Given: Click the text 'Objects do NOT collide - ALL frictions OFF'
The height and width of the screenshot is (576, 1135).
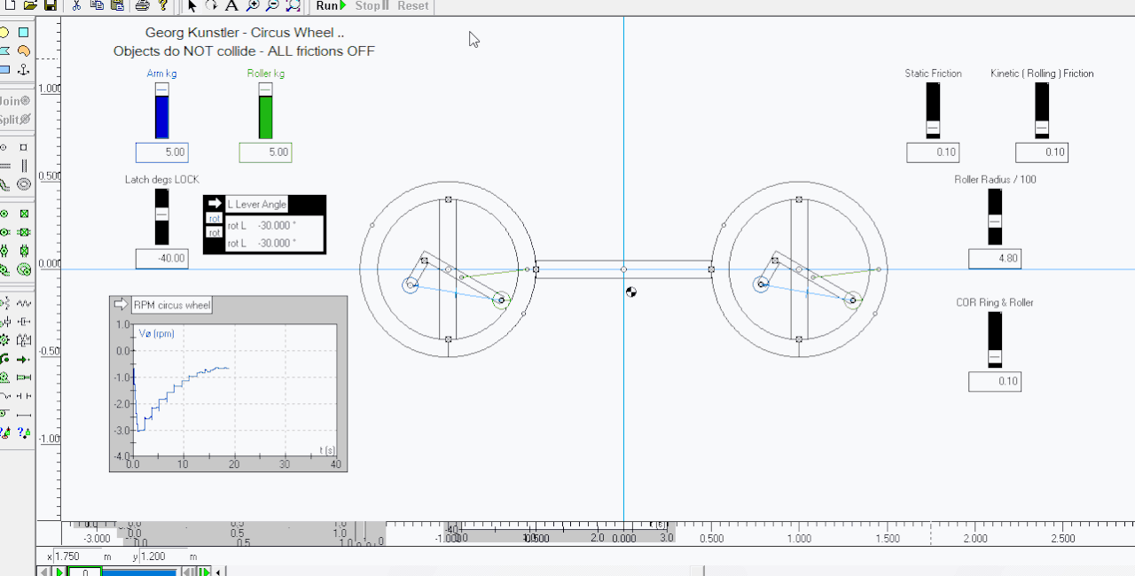Looking at the screenshot, I should tap(244, 51).
